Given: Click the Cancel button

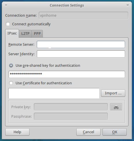Looking at the screenshot, I should click(88, 132).
